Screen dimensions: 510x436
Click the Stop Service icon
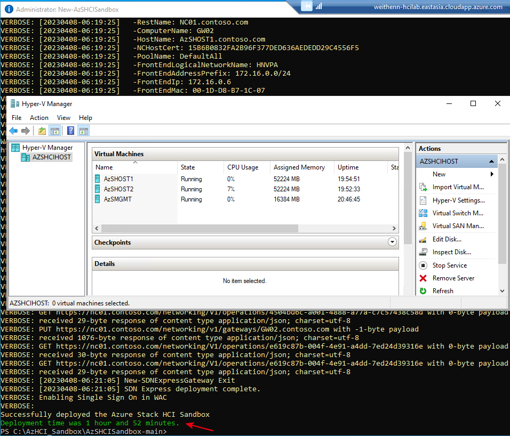[423, 265]
